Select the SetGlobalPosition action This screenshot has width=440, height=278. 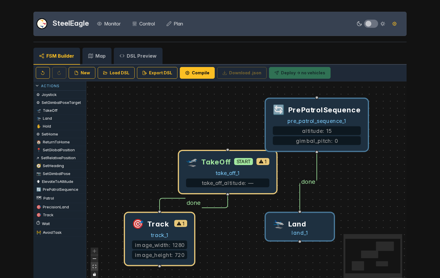[60, 150]
